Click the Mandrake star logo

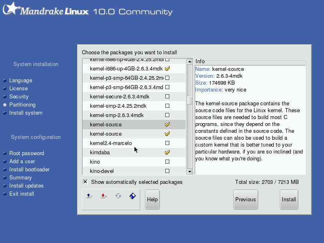[x=11, y=9]
